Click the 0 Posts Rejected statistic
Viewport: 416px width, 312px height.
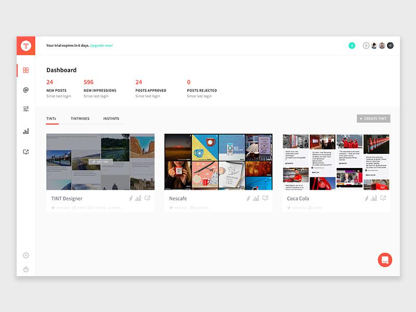coord(202,89)
